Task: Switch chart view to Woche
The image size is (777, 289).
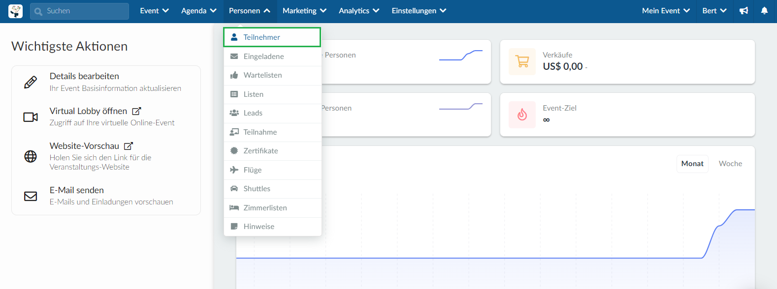Action: (x=730, y=164)
